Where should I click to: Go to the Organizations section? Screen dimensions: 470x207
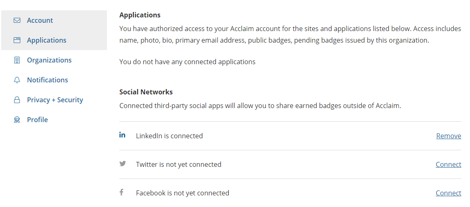pyautogui.click(x=49, y=60)
